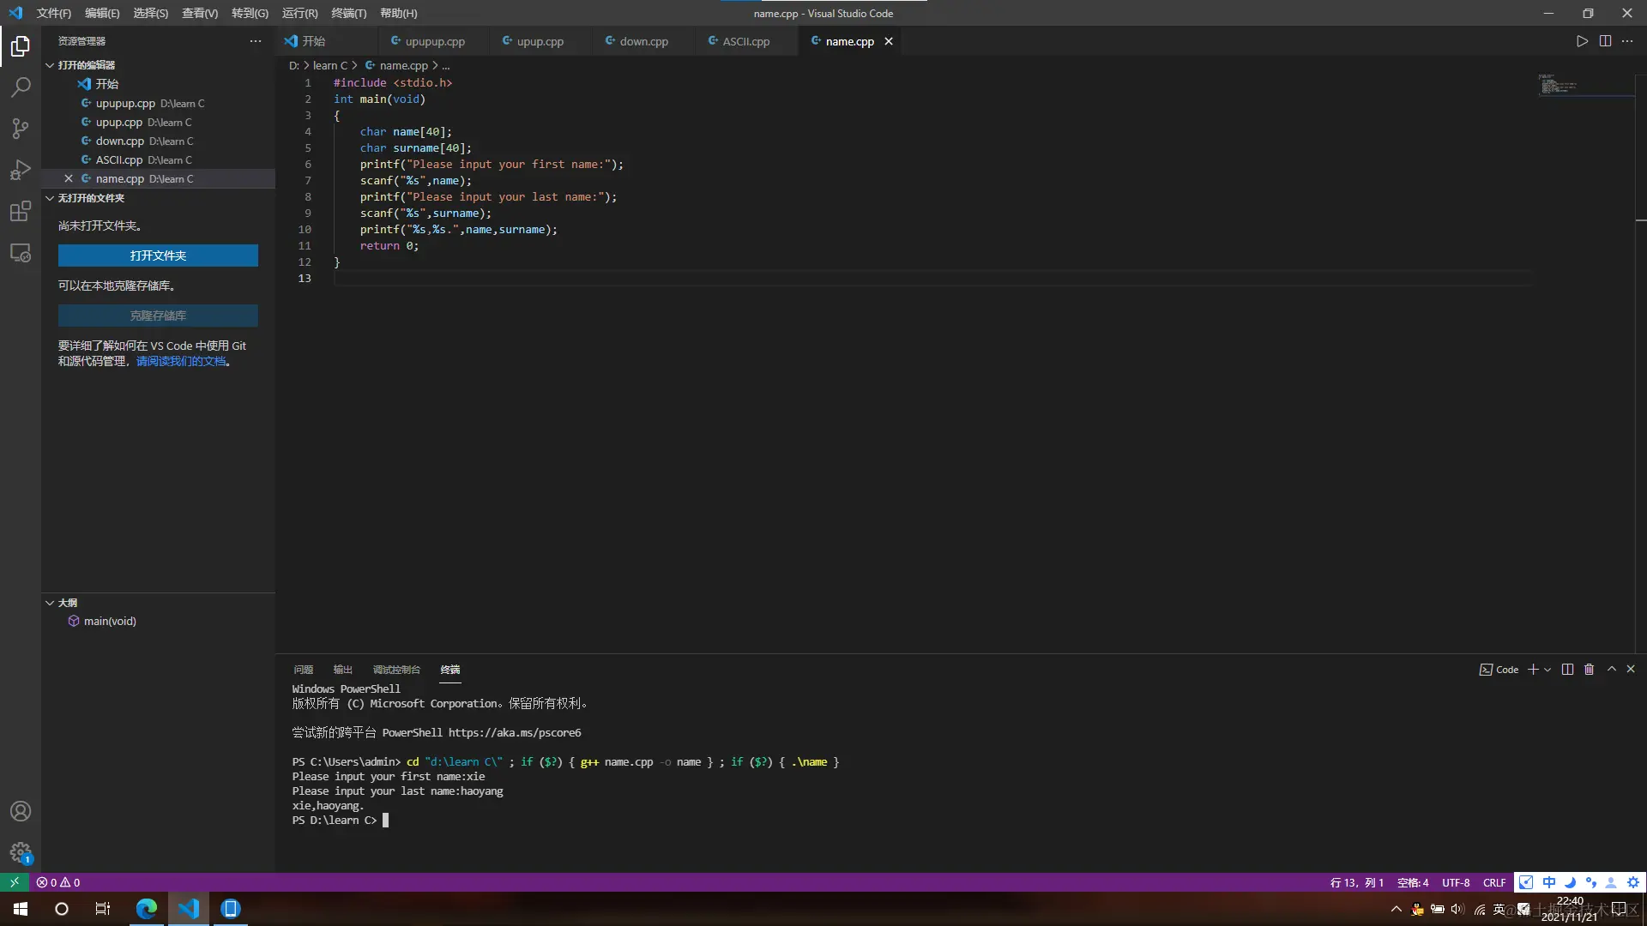
Task: Open the 请阅读我们的文档 link
Action: (181, 361)
